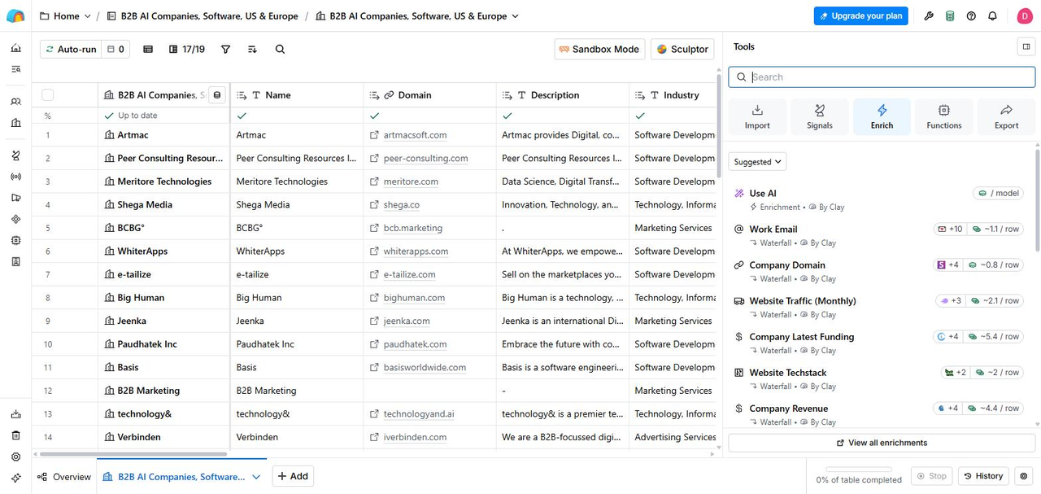Image resolution: width=1041 pixels, height=494 pixels.
Task: Click the table search magnifier icon
Action: pos(280,49)
